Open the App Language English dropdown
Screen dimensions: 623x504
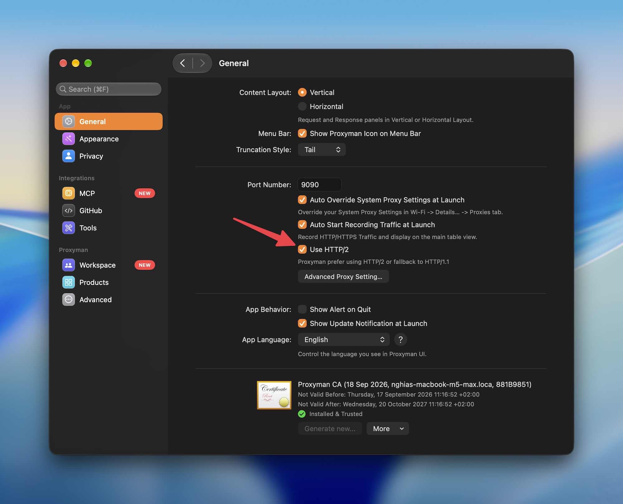point(344,339)
